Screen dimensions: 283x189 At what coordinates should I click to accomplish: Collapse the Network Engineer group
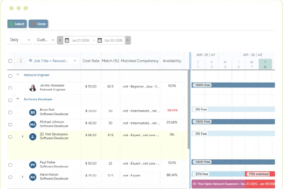(x=18, y=74)
